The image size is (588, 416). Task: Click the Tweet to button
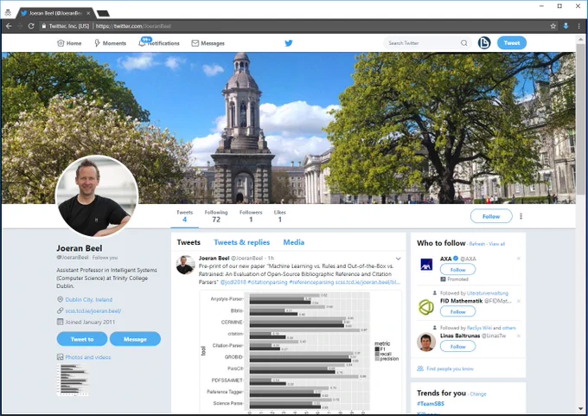pos(82,339)
